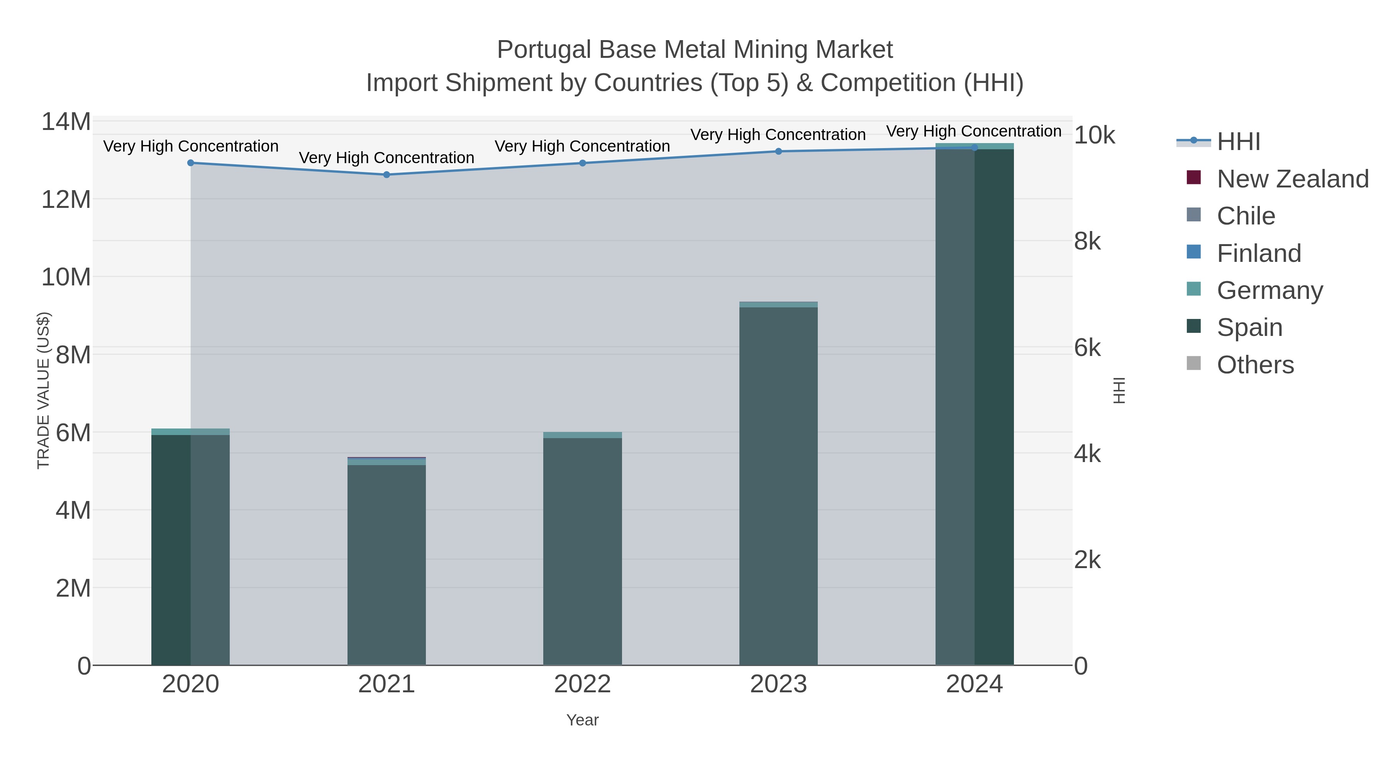1390x781 pixels.
Task: Click the Germany segment atop 2023 bar
Action: coord(778,305)
